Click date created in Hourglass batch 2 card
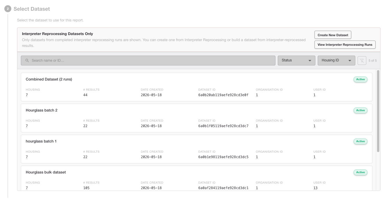This screenshot has height=201, width=388. pyautogui.click(x=151, y=126)
